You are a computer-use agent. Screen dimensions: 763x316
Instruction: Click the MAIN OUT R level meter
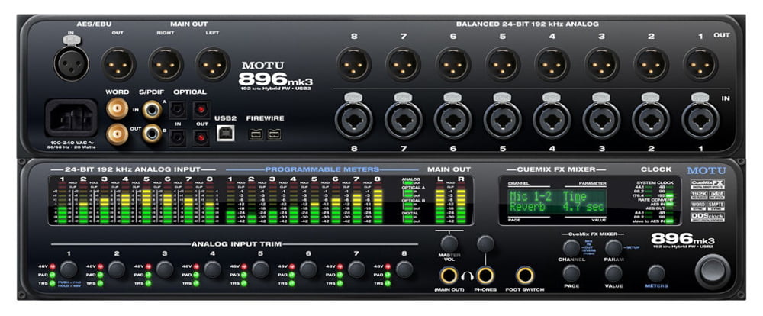tap(462, 205)
